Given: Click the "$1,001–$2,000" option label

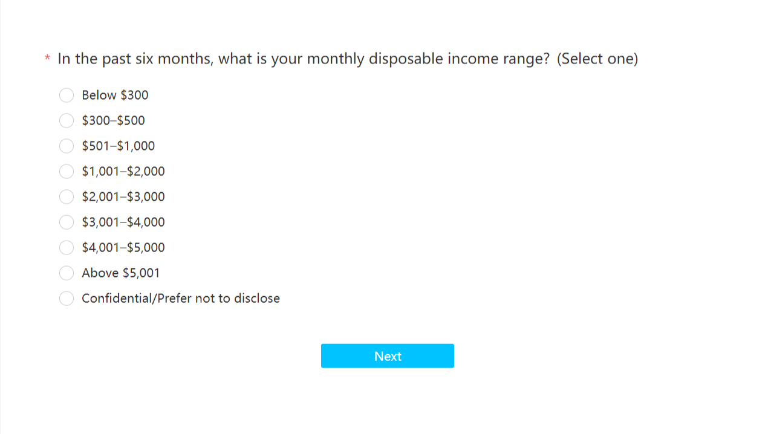Looking at the screenshot, I should 123,172.
